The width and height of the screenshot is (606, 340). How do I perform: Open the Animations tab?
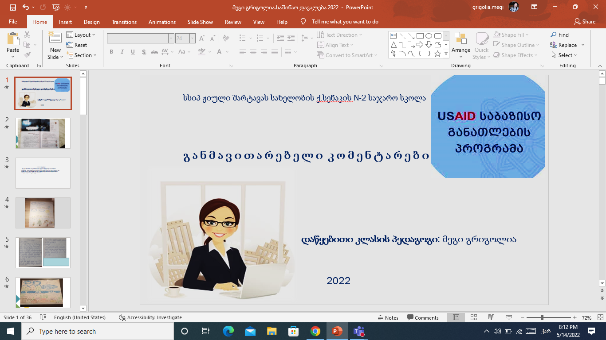(162, 22)
